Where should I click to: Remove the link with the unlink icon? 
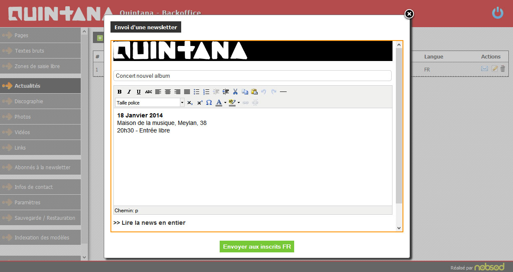[x=255, y=102]
